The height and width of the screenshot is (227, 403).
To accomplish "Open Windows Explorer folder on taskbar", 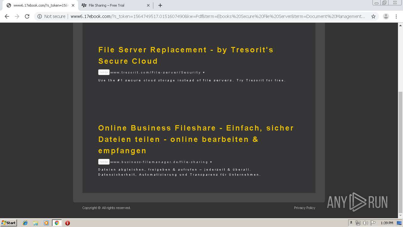I will tap(36, 223).
